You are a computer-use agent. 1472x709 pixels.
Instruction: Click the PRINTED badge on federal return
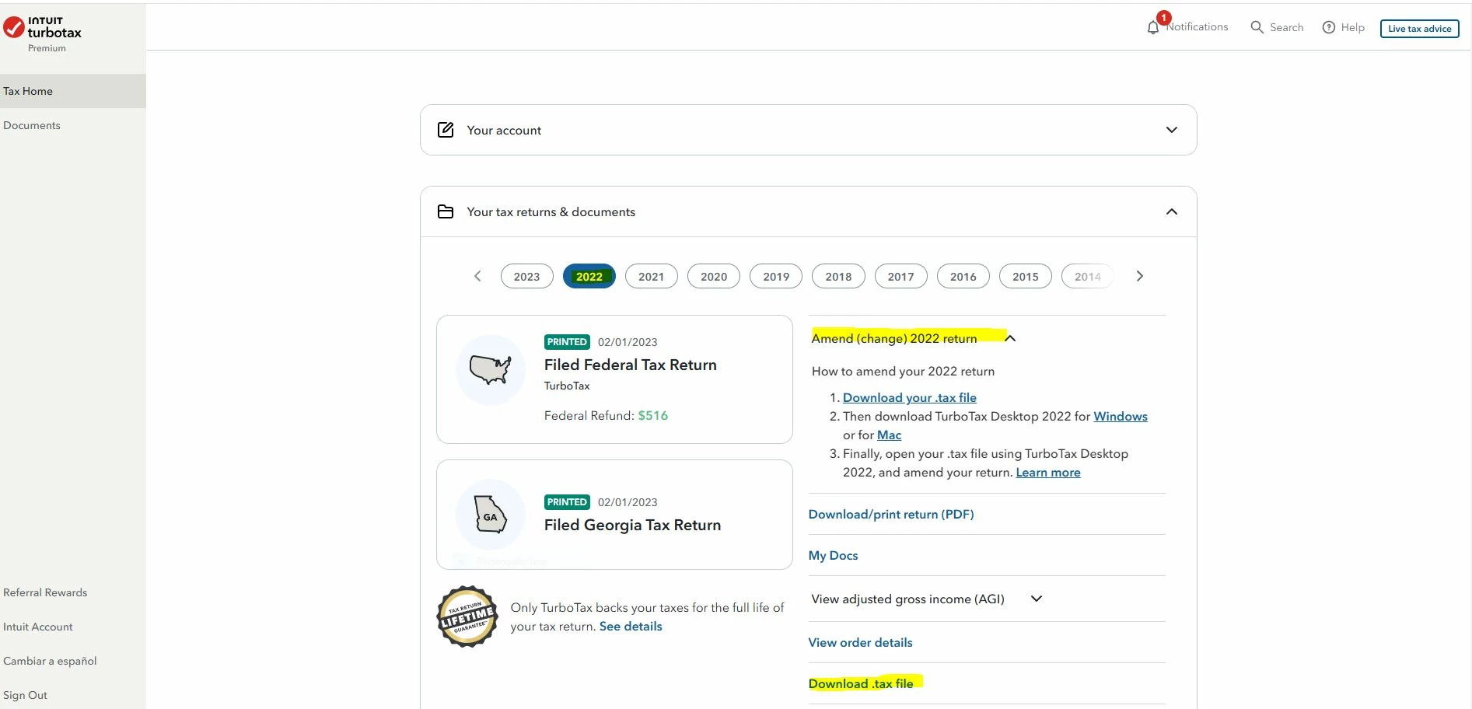click(x=567, y=342)
